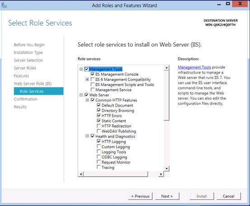Screen dimensions: 250x206
Task: Click the scroll left arrow below role services
Action: pos(81,174)
